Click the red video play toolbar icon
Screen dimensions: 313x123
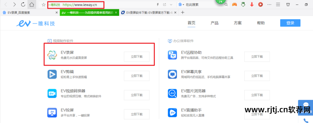pos(260,4)
